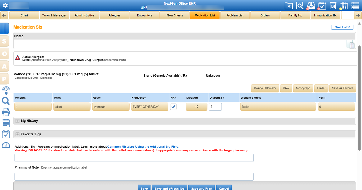Expand the Sig History section
This screenshot has height=190, width=362.
click(17, 121)
